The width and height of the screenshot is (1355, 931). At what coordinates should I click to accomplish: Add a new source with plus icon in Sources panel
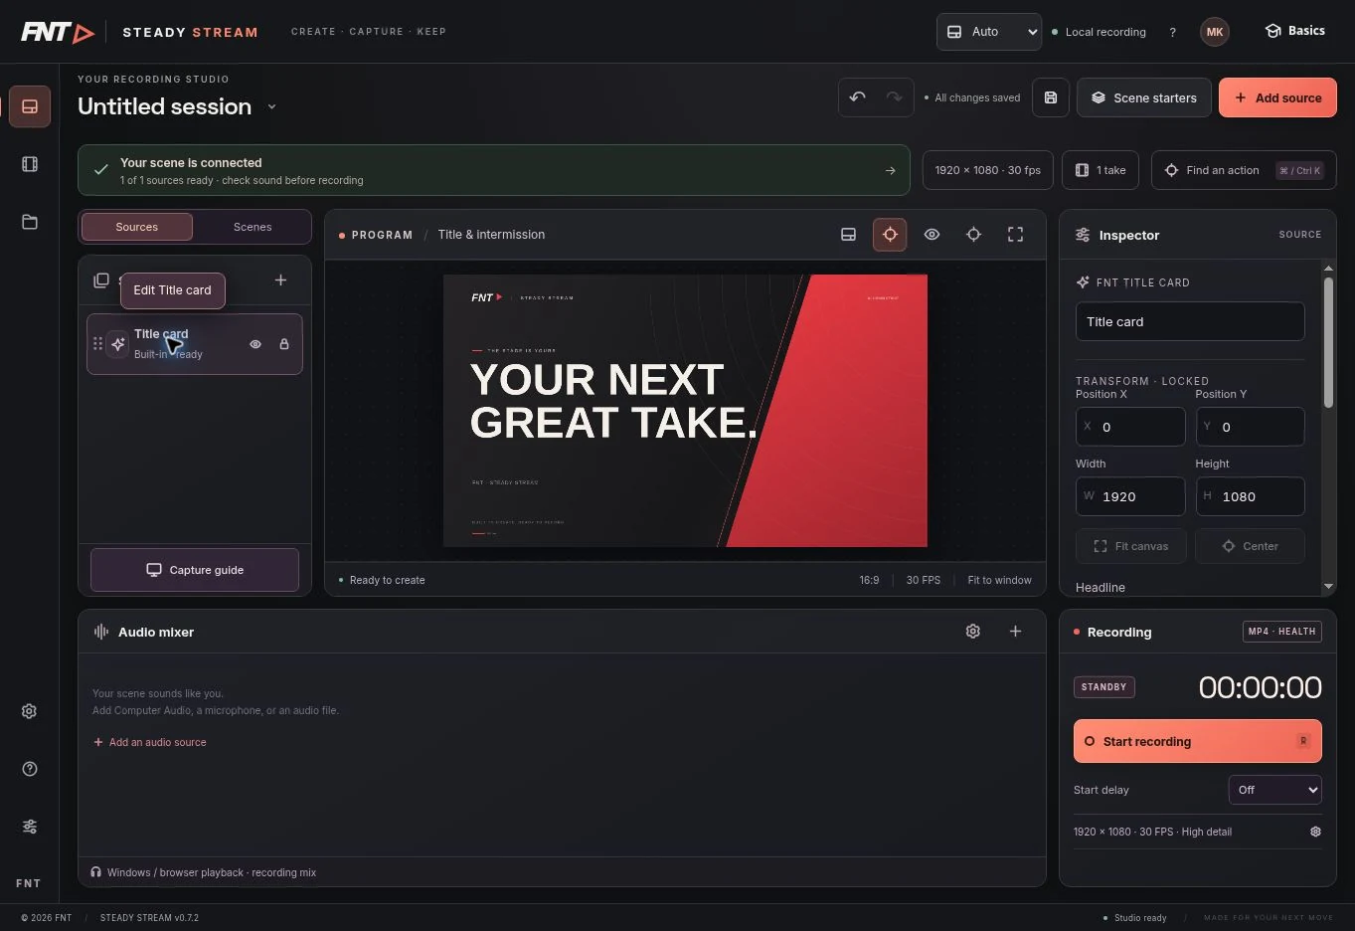[280, 280]
